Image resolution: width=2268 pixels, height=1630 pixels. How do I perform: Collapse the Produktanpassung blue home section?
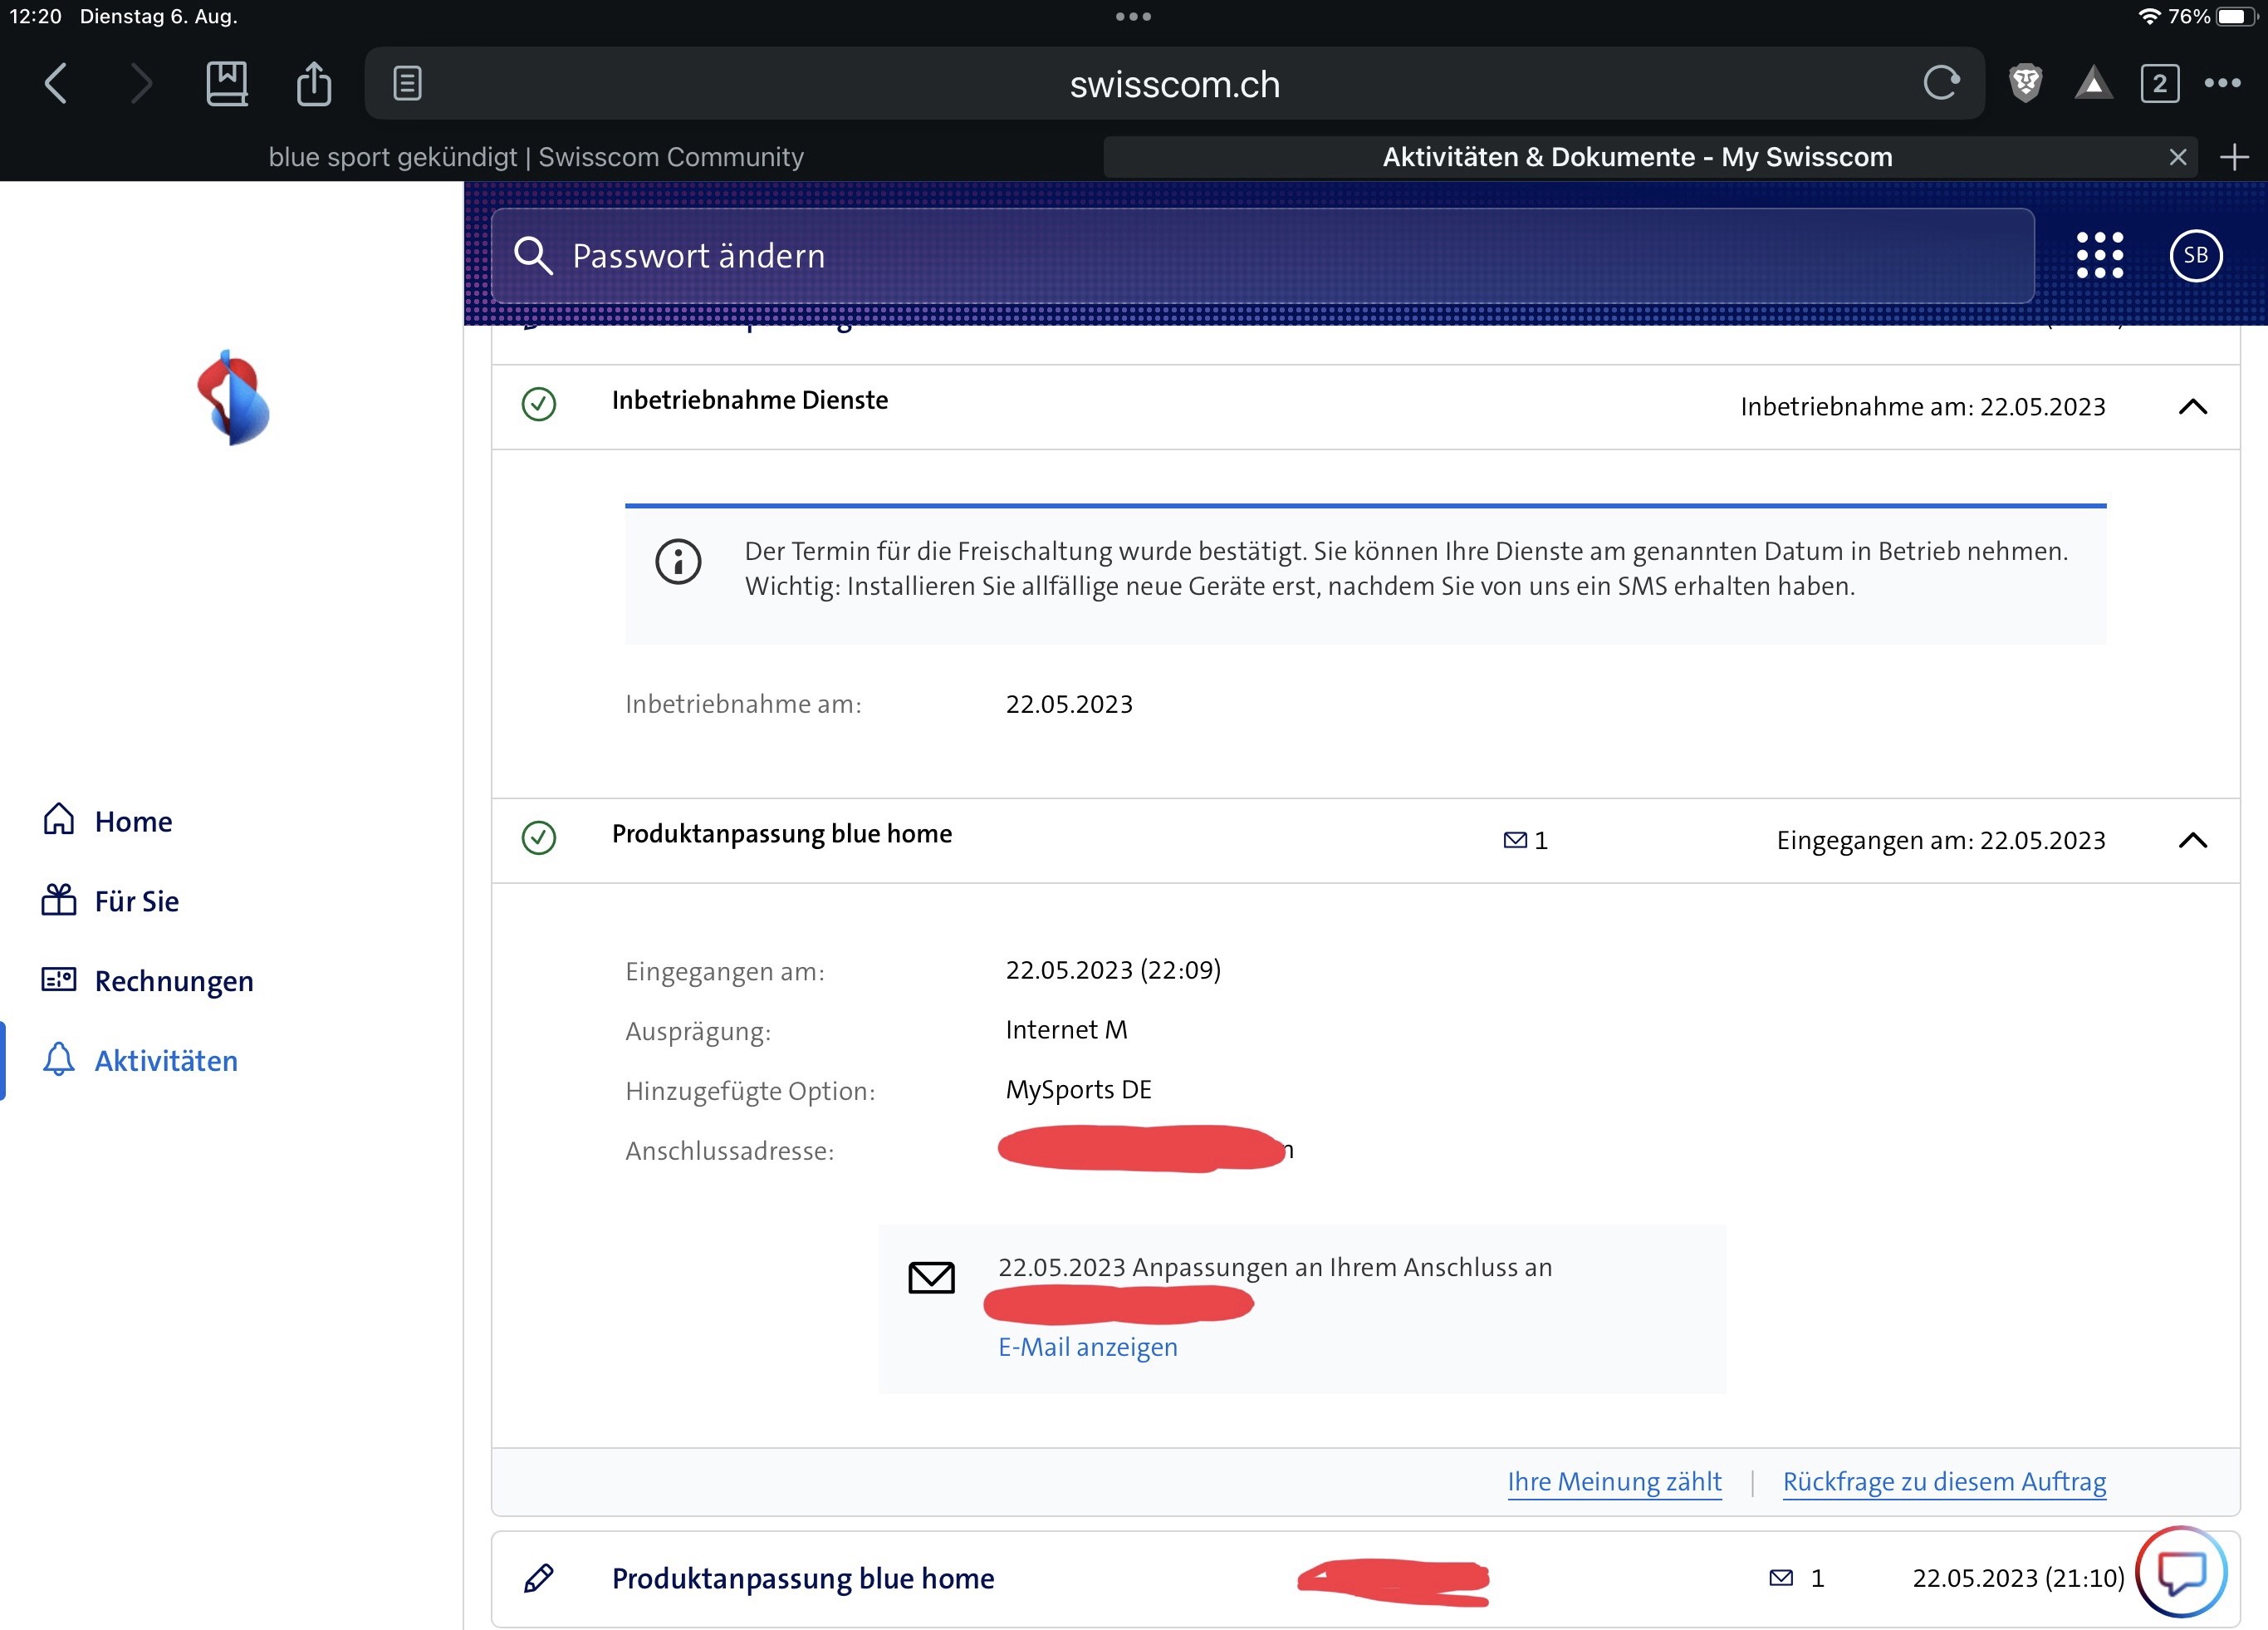click(2192, 841)
